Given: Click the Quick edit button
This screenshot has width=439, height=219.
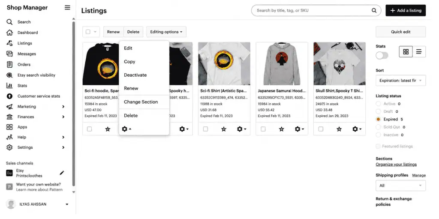Looking at the screenshot, I should pyautogui.click(x=401, y=32).
